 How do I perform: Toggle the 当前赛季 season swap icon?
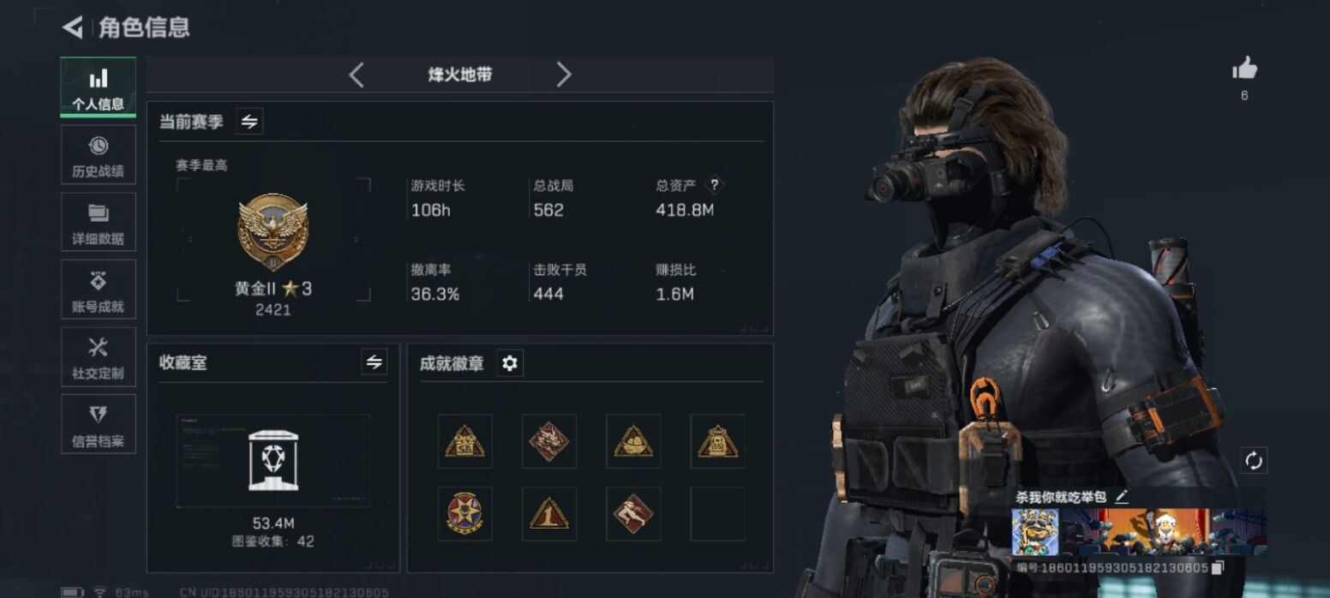point(249,122)
